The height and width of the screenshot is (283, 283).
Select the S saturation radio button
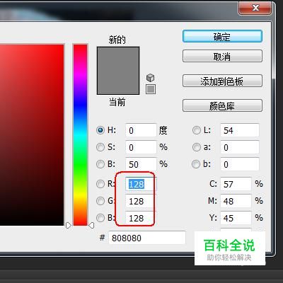pos(100,147)
